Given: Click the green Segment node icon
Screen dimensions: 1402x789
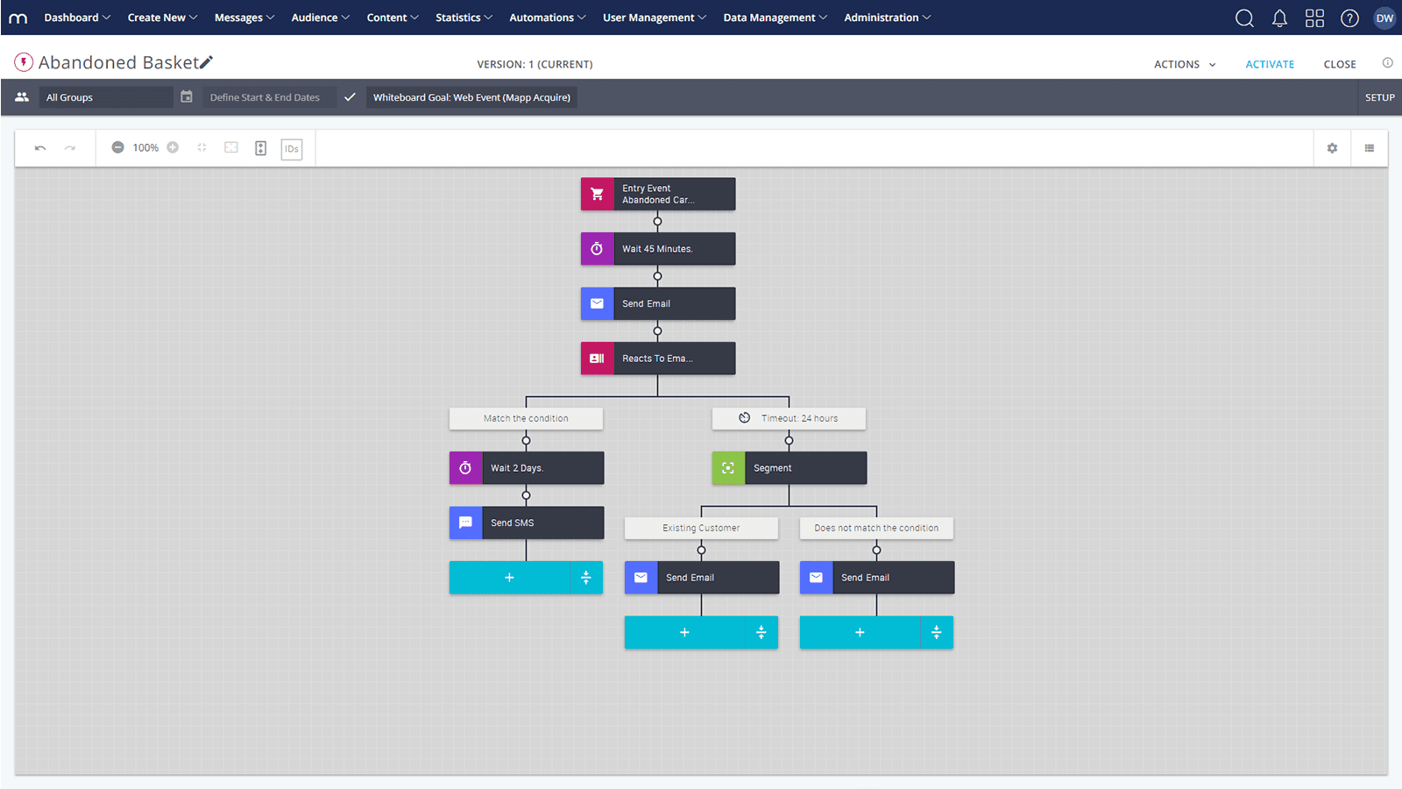Looking at the screenshot, I should [728, 467].
